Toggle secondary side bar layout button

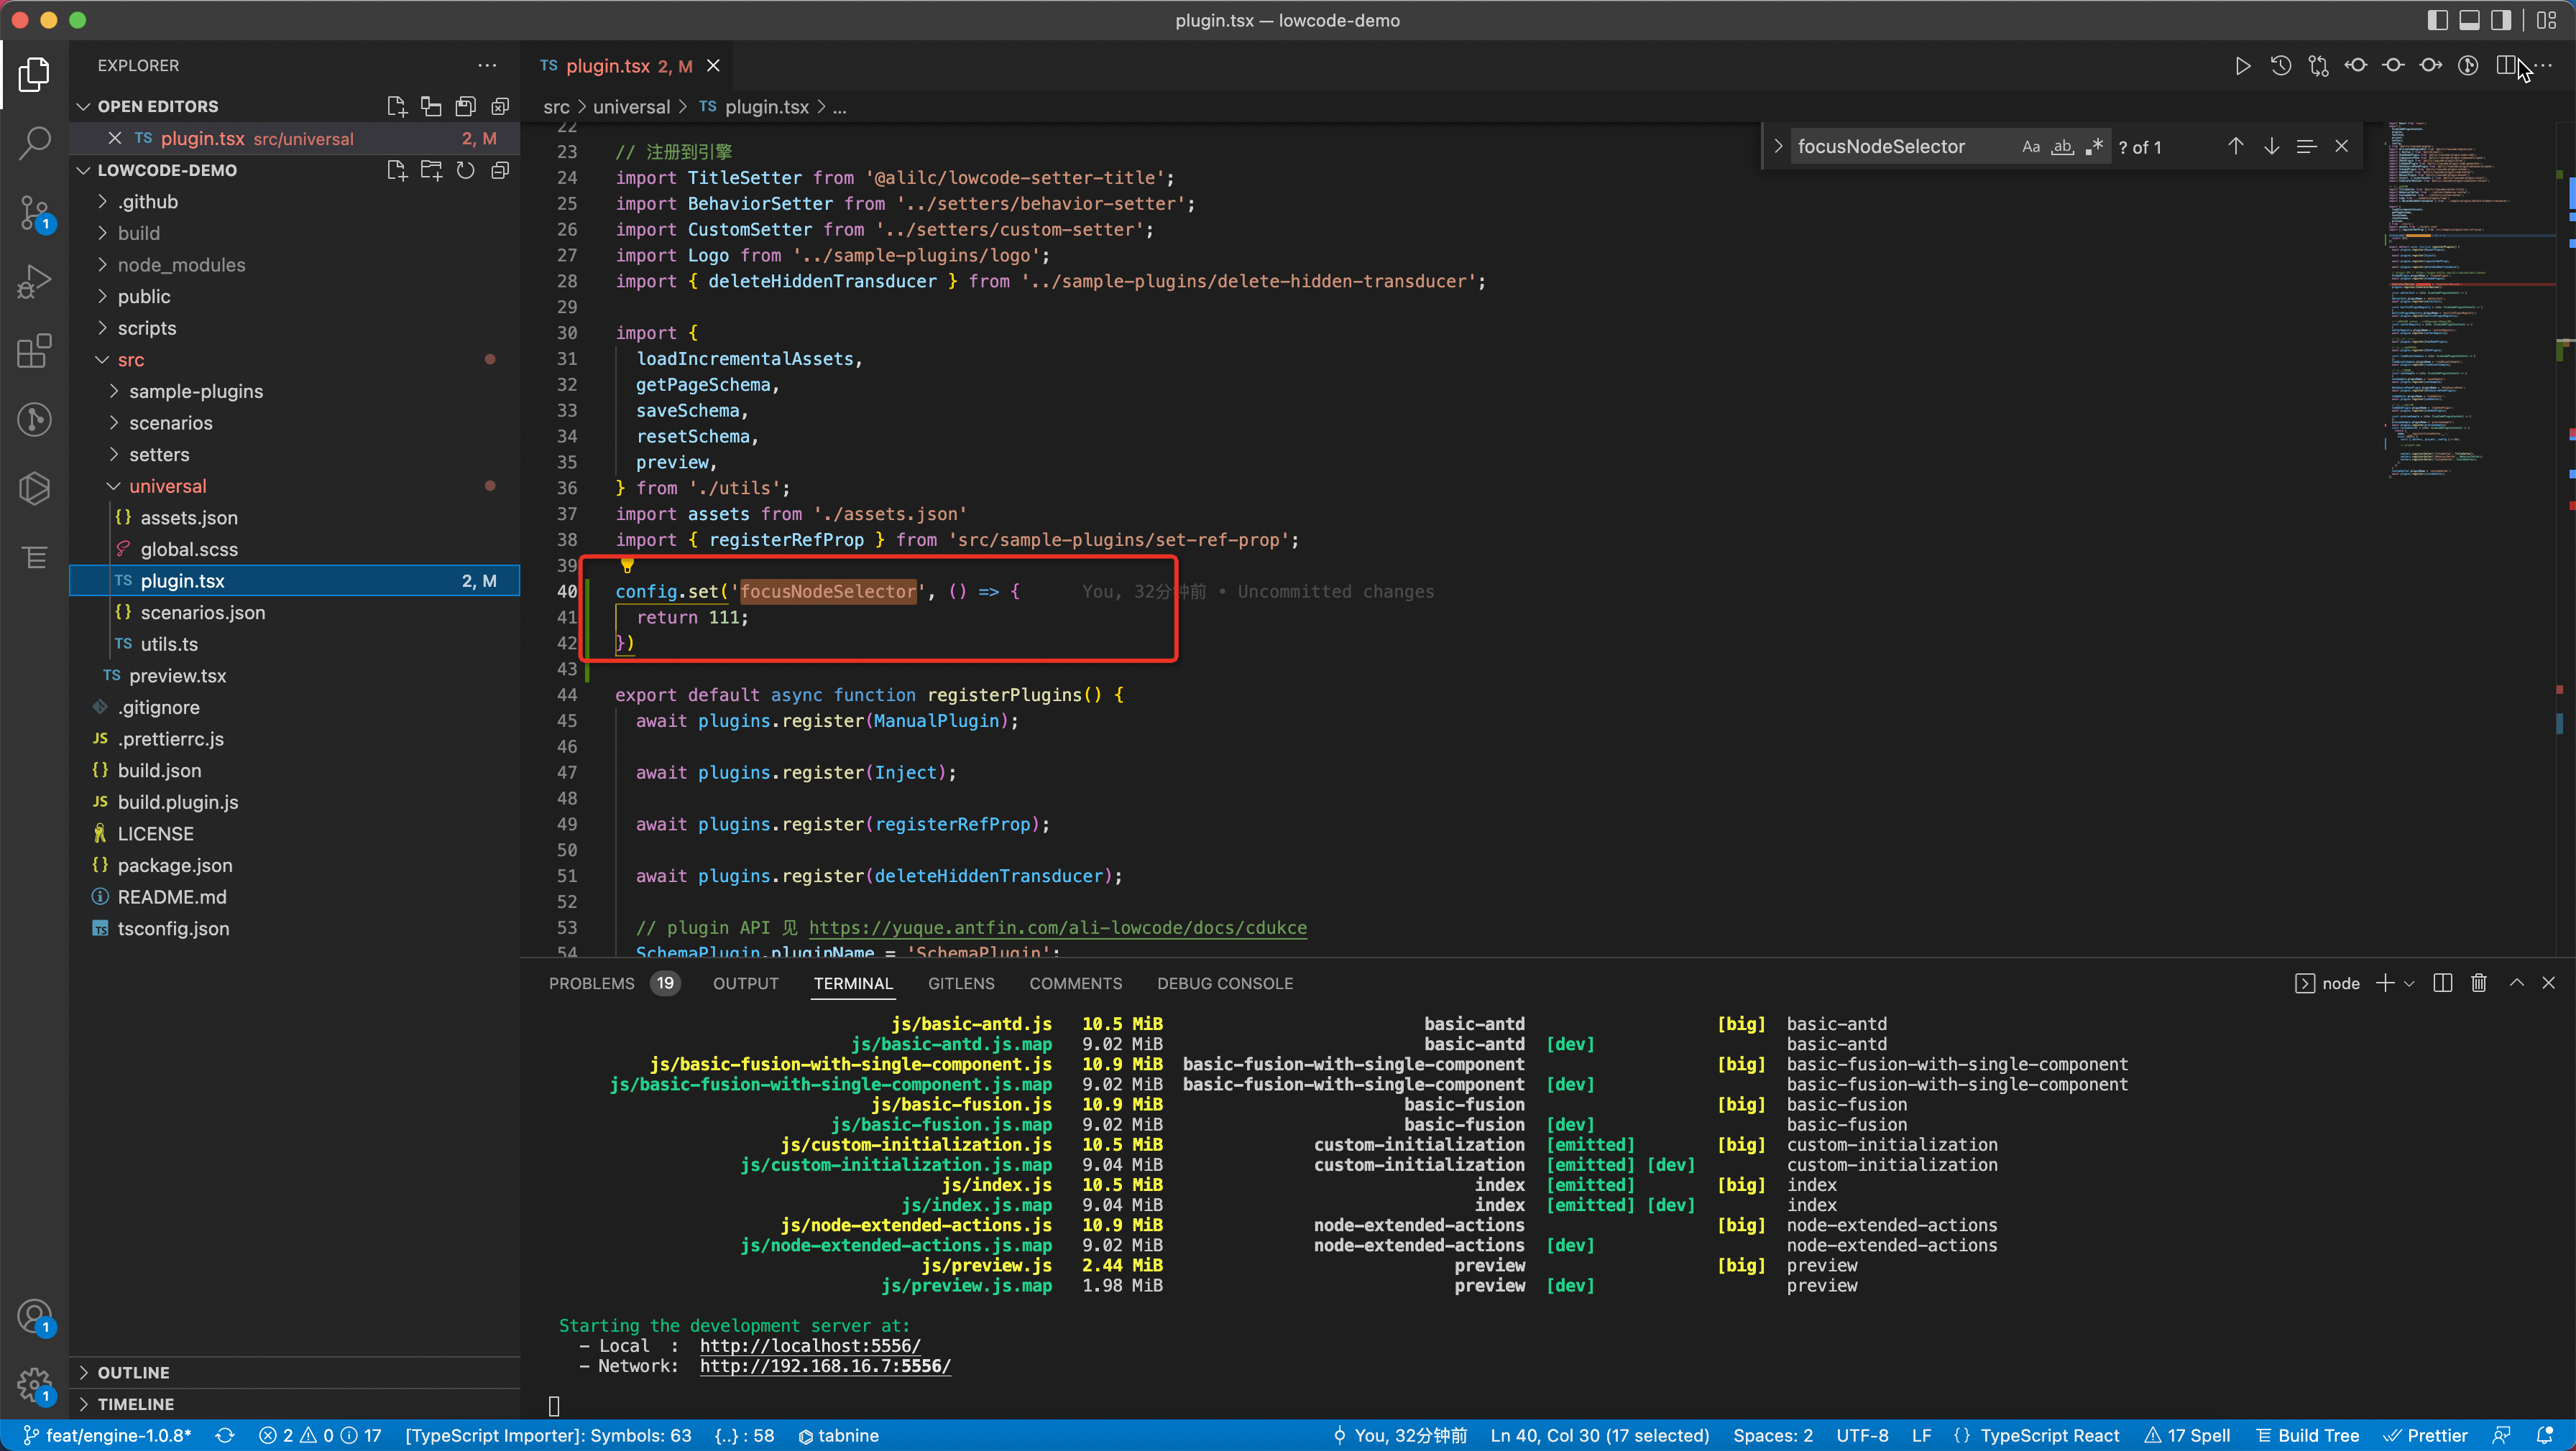(2501, 20)
